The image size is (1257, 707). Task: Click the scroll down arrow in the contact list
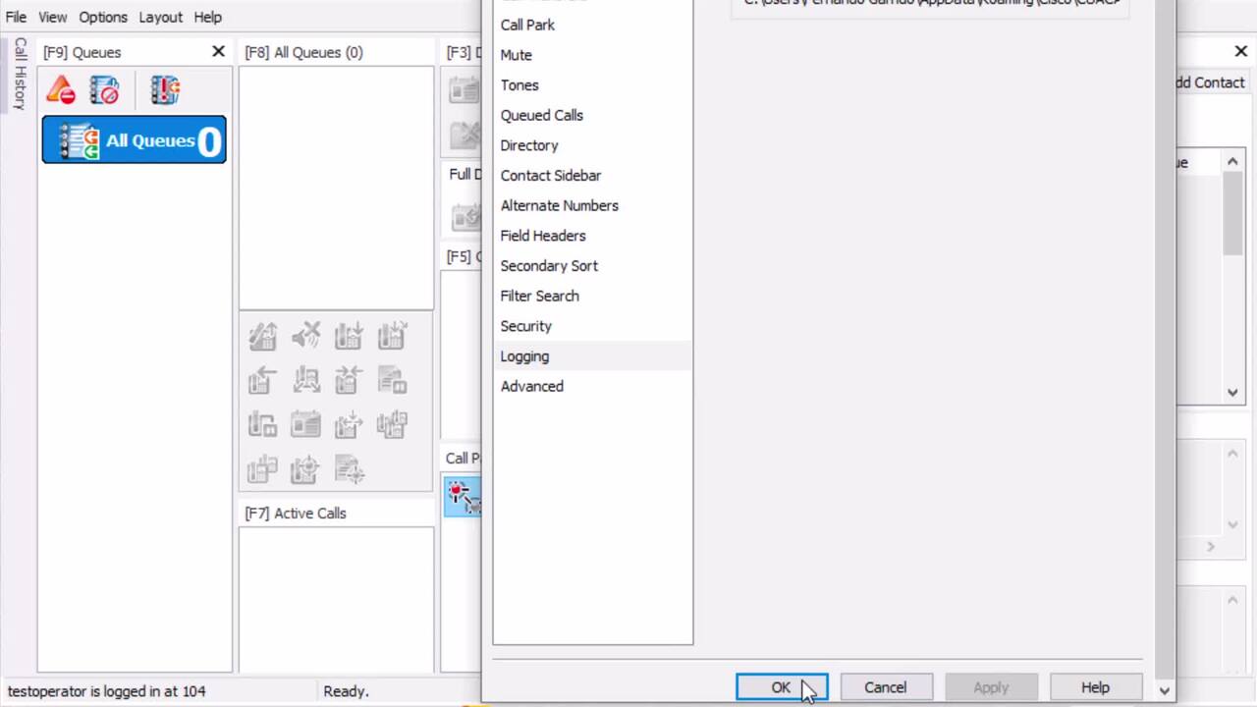(1232, 393)
